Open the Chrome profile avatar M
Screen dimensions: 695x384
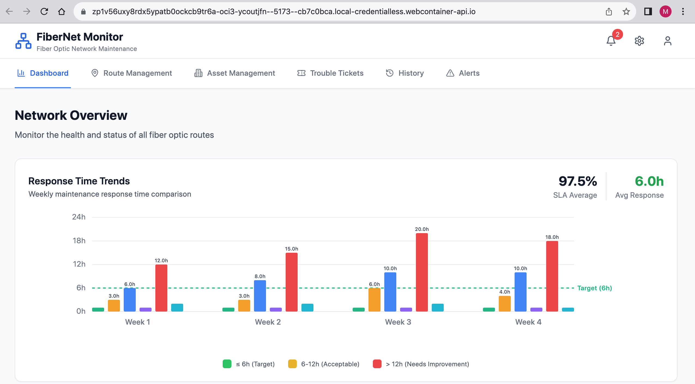point(665,11)
